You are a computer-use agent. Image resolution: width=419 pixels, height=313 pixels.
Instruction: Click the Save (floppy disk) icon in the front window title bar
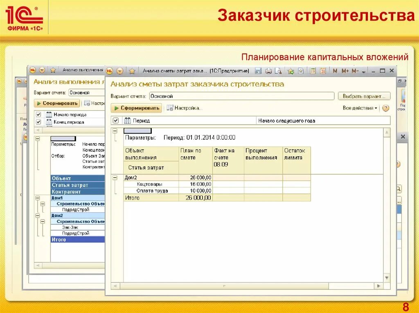pyautogui.click(x=258, y=71)
